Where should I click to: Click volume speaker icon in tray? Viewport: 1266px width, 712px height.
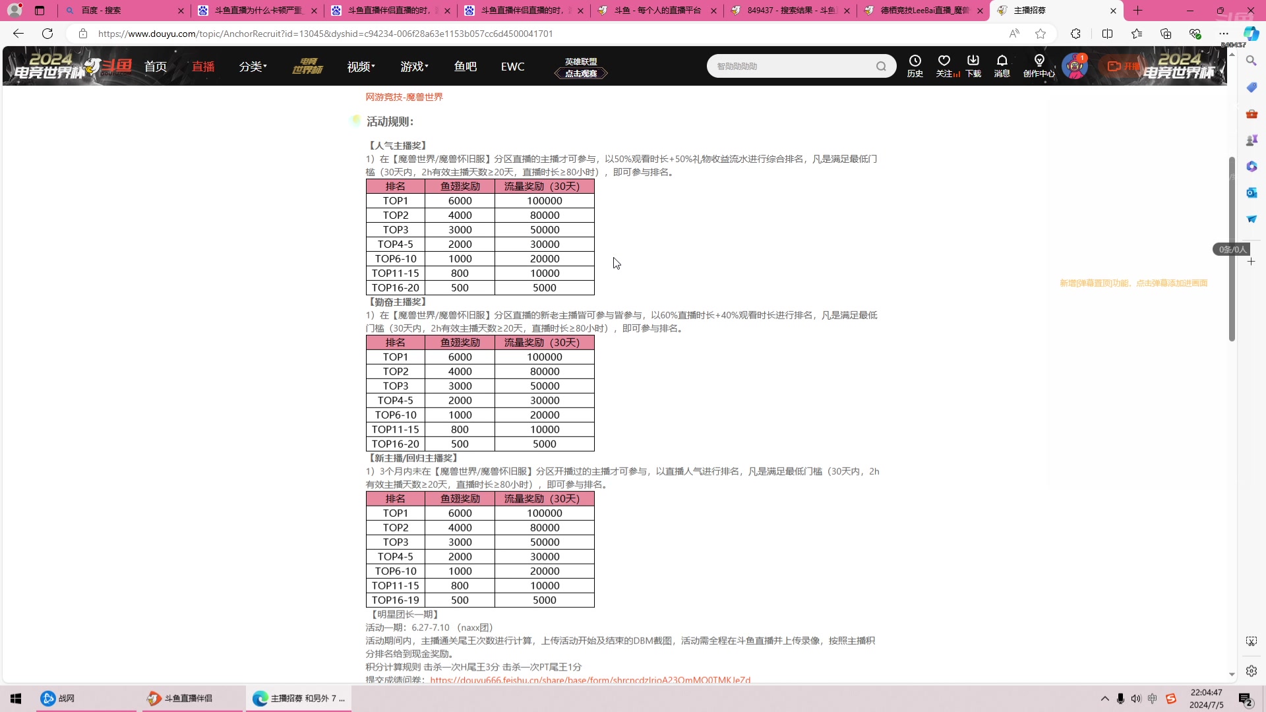point(1135,698)
